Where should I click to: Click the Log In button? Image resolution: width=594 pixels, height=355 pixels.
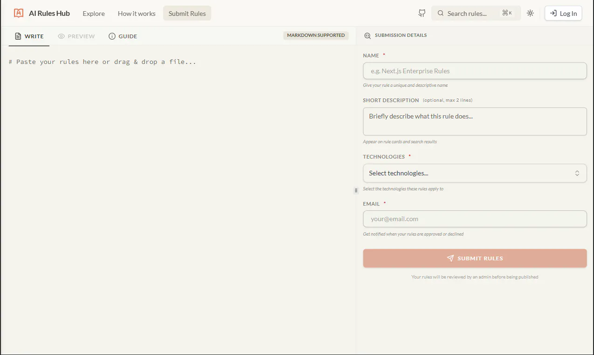click(x=563, y=14)
